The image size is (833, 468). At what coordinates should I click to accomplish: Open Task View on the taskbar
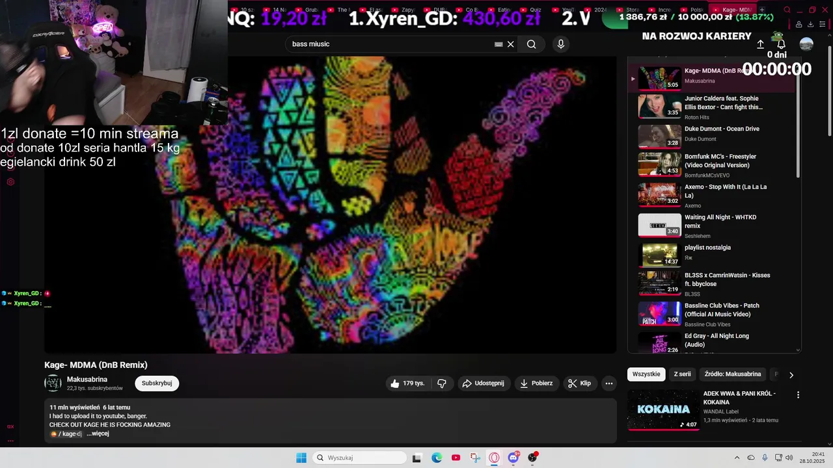pyautogui.click(x=417, y=458)
